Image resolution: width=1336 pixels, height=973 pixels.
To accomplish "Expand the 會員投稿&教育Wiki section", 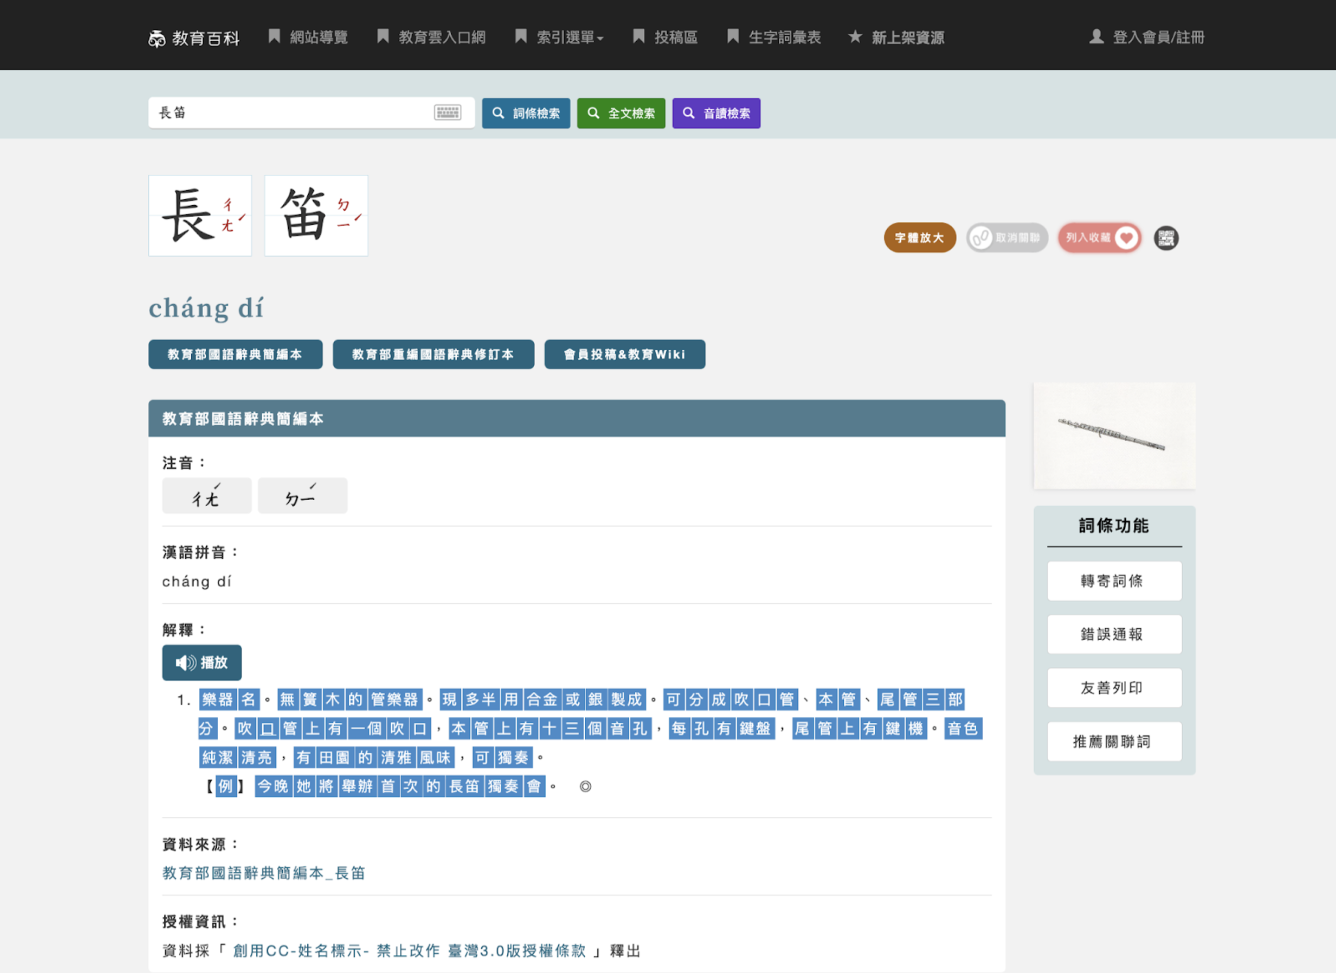I will tap(624, 354).
